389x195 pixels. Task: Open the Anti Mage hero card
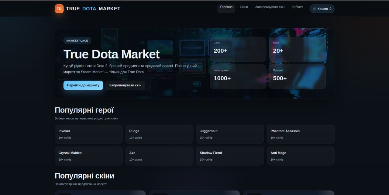(x=301, y=156)
